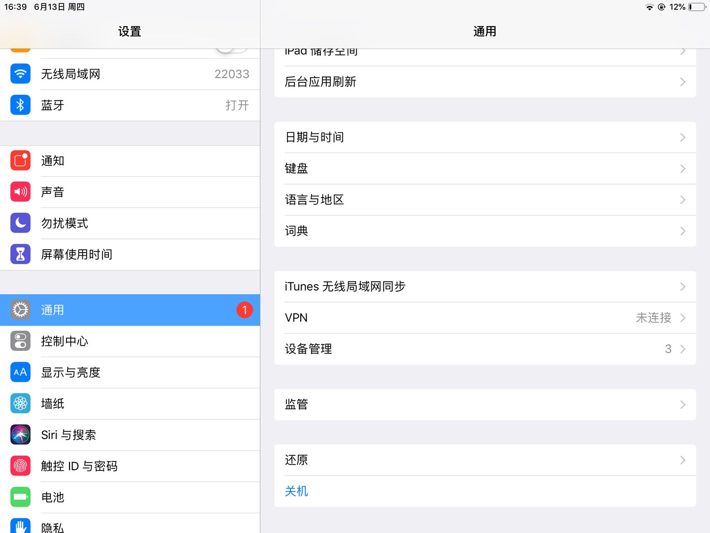Open 勿扰模式 via the moon icon
This screenshot has height=533, width=710.
pyautogui.click(x=20, y=223)
